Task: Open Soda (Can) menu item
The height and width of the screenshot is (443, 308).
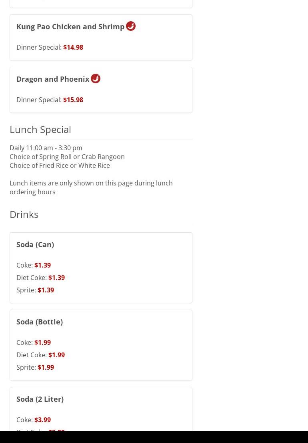Action: [101, 268]
